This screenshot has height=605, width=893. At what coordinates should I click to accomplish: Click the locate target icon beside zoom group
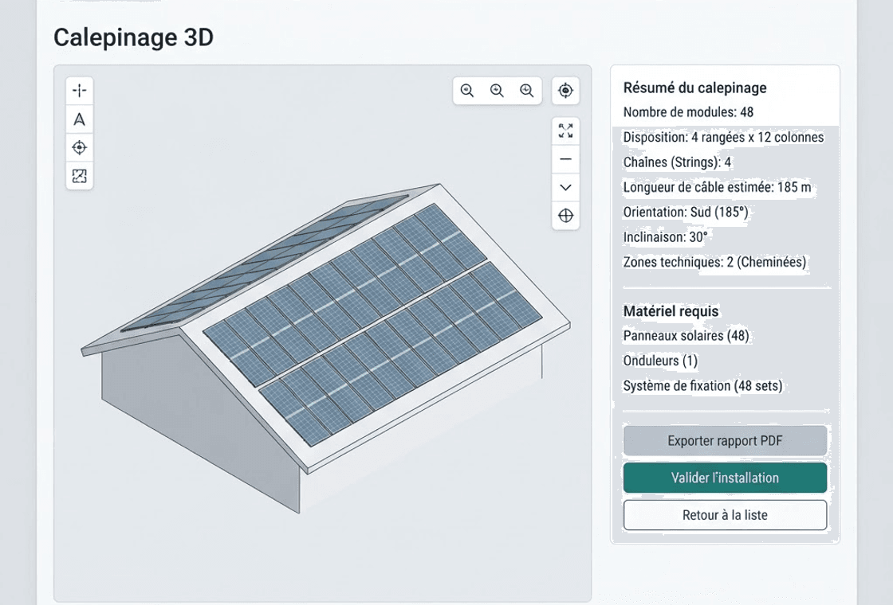pos(565,91)
